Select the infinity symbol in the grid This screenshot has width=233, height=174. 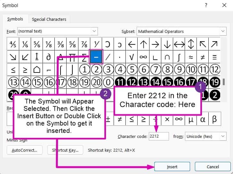pos(143,57)
